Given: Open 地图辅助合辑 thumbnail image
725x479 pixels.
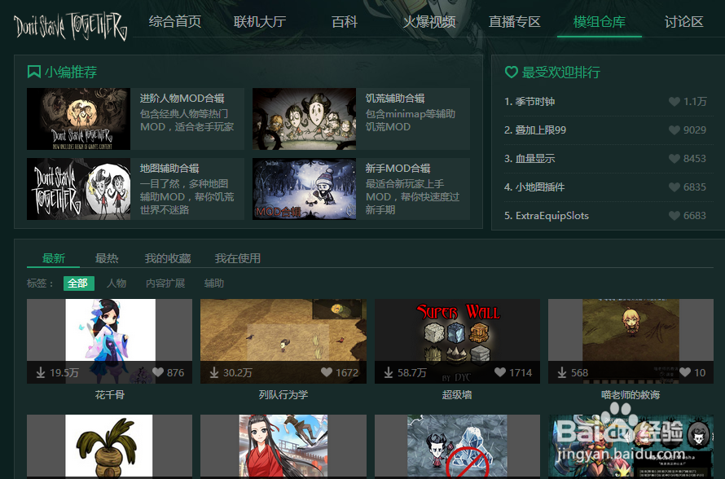Looking at the screenshot, I should [x=78, y=189].
